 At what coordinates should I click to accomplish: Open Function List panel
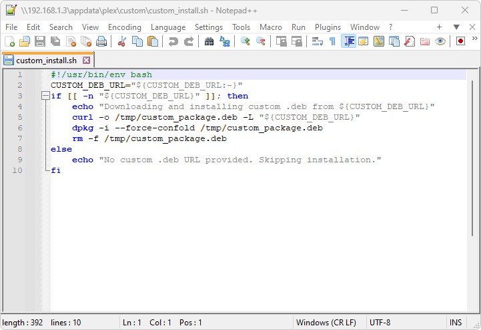(x=410, y=41)
